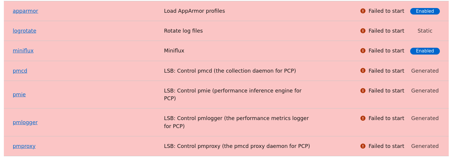
Task: Select the "Rotate log files" description
Action: (183, 31)
